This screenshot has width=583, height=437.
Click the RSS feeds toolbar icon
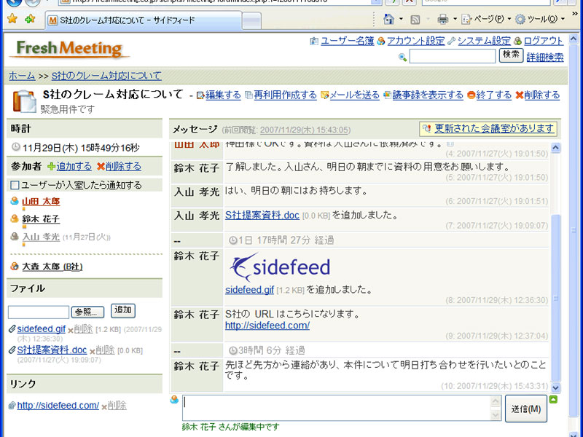click(x=415, y=20)
